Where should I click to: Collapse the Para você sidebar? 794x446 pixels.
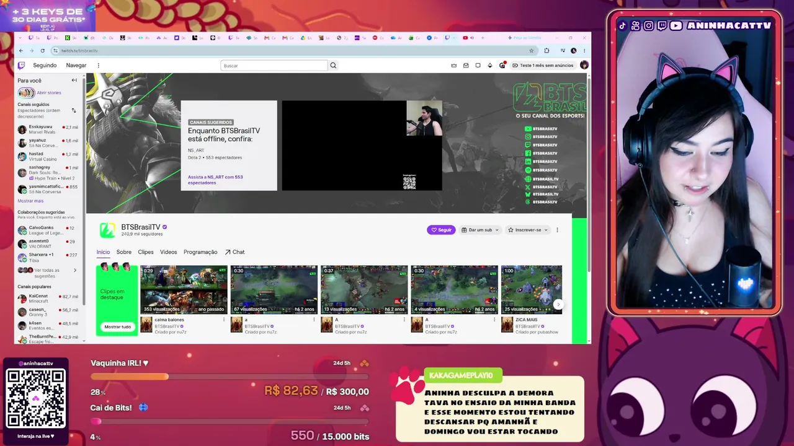pyautogui.click(x=74, y=80)
